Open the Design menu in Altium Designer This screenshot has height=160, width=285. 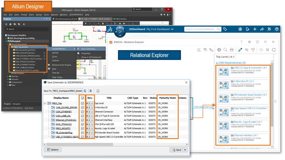[x=39, y=15]
